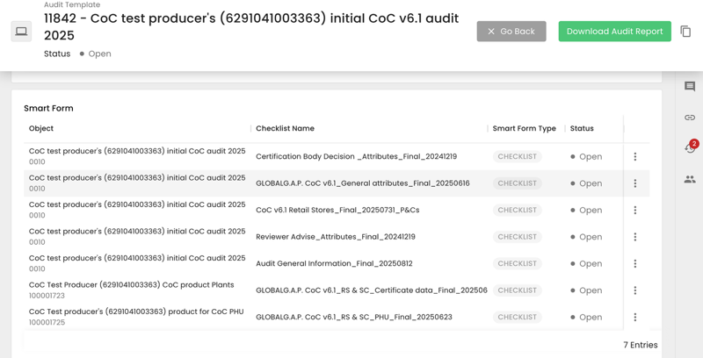Open three-dot menu for Reviewer Advise row
This screenshot has width=703, height=358.
[635, 237]
